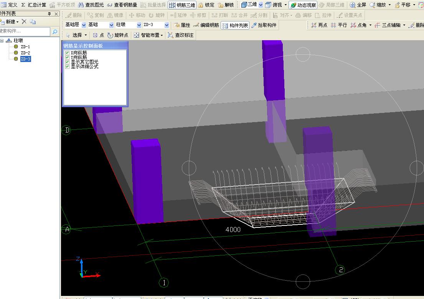The height and width of the screenshot is (299, 424).
Task: Click the component search input field
Action: pos(25,31)
